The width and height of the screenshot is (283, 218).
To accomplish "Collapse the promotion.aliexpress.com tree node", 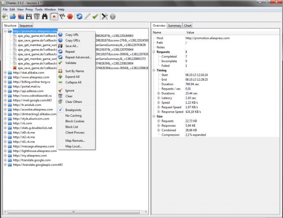I will coord(5,31).
